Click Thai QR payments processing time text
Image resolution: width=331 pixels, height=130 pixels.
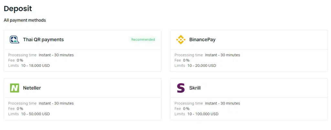tap(41, 55)
